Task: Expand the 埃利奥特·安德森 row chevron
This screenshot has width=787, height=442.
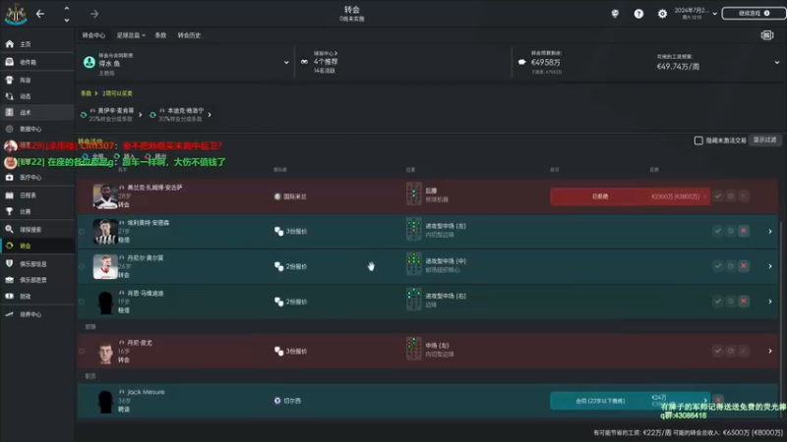Action: pyautogui.click(x=770, y=232)
